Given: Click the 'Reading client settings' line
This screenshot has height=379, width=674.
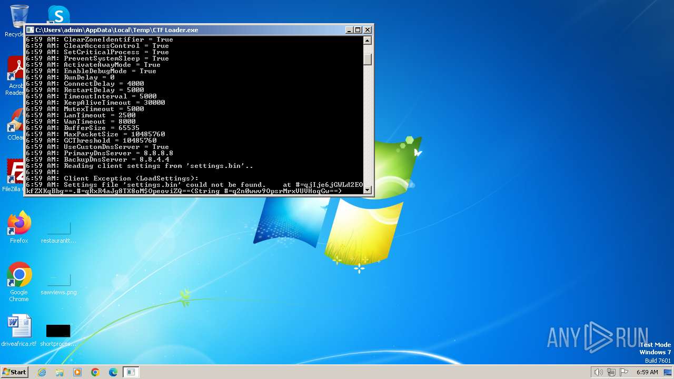Looking at the screenshot, I should pyautogui.click(x=140, y=166).
